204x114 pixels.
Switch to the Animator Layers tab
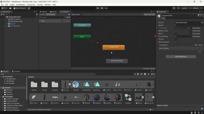pyautogui.click(x=42, y=15)
